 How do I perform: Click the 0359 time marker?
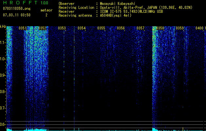(x=180, y=28)
